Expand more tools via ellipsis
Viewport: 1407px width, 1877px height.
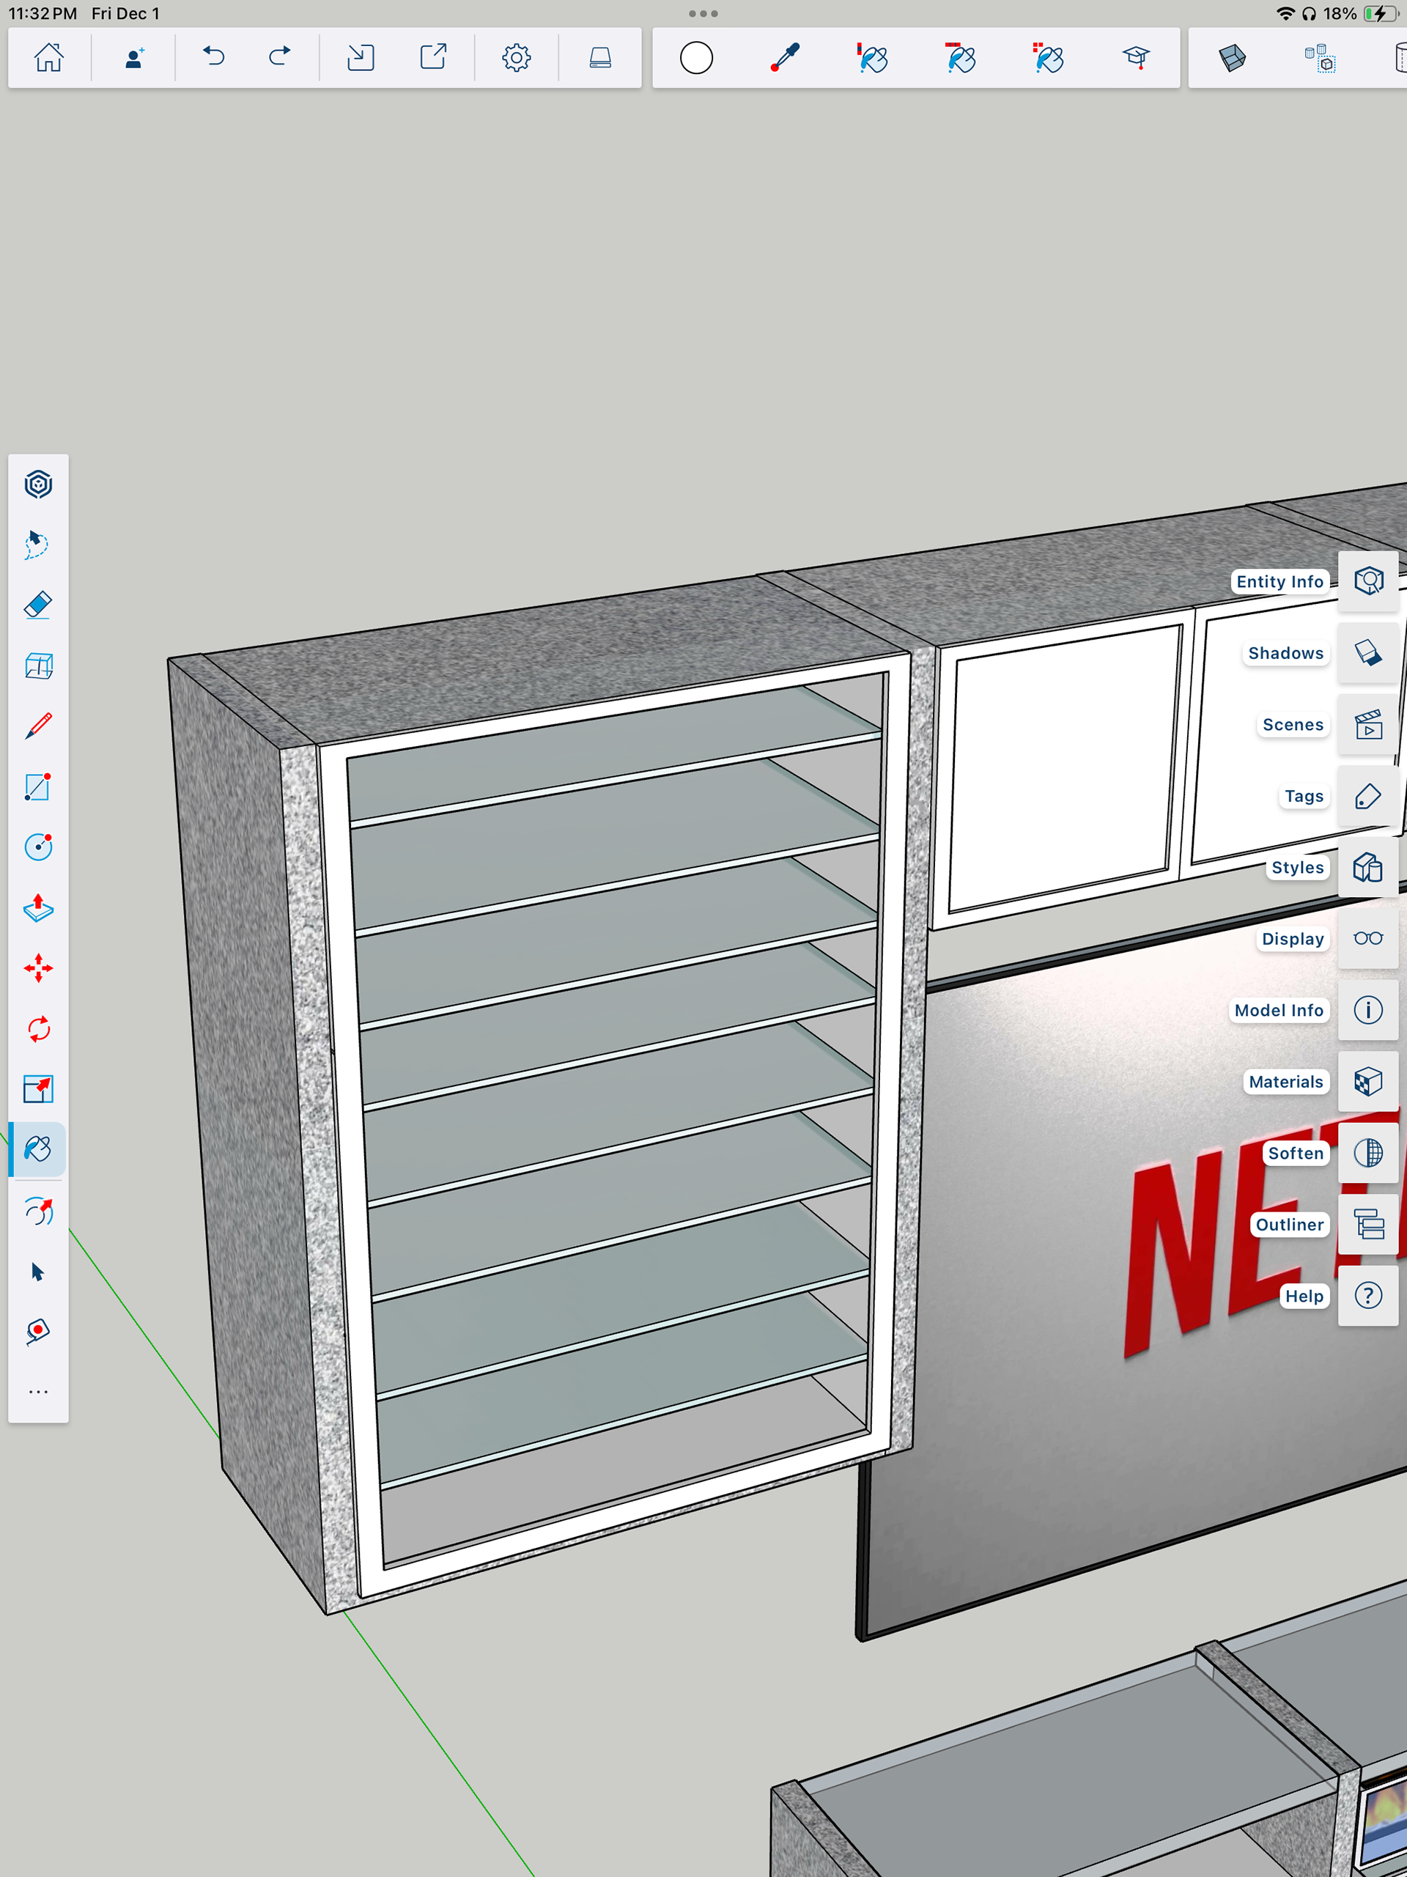[x=38, y=1392]
